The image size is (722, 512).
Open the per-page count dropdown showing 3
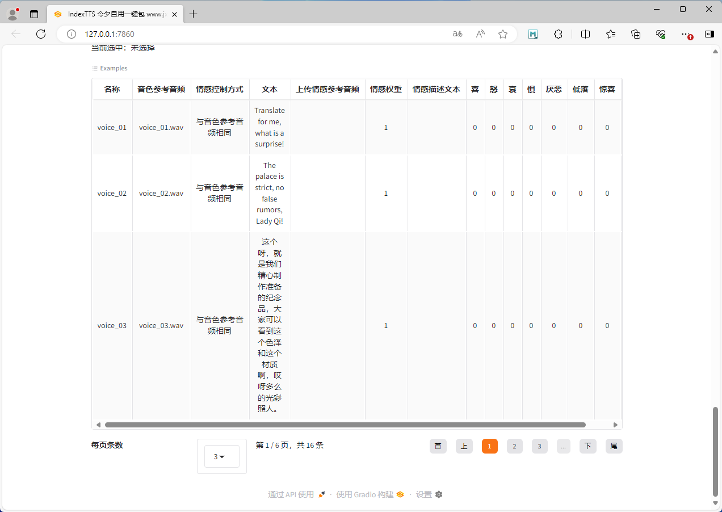pos(221,456)
